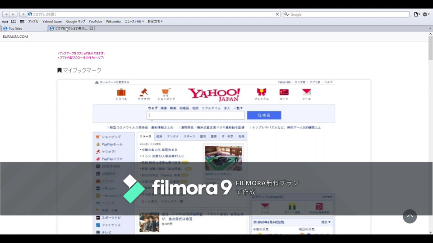Stop loading via the address bar X
The width and height of the screenshot is (433, 243).
point(277,14)
